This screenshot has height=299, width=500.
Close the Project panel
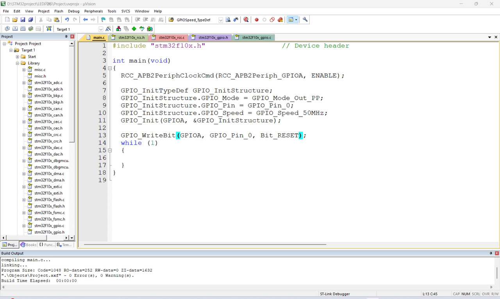pyautogui.click(x=72, y=36)
